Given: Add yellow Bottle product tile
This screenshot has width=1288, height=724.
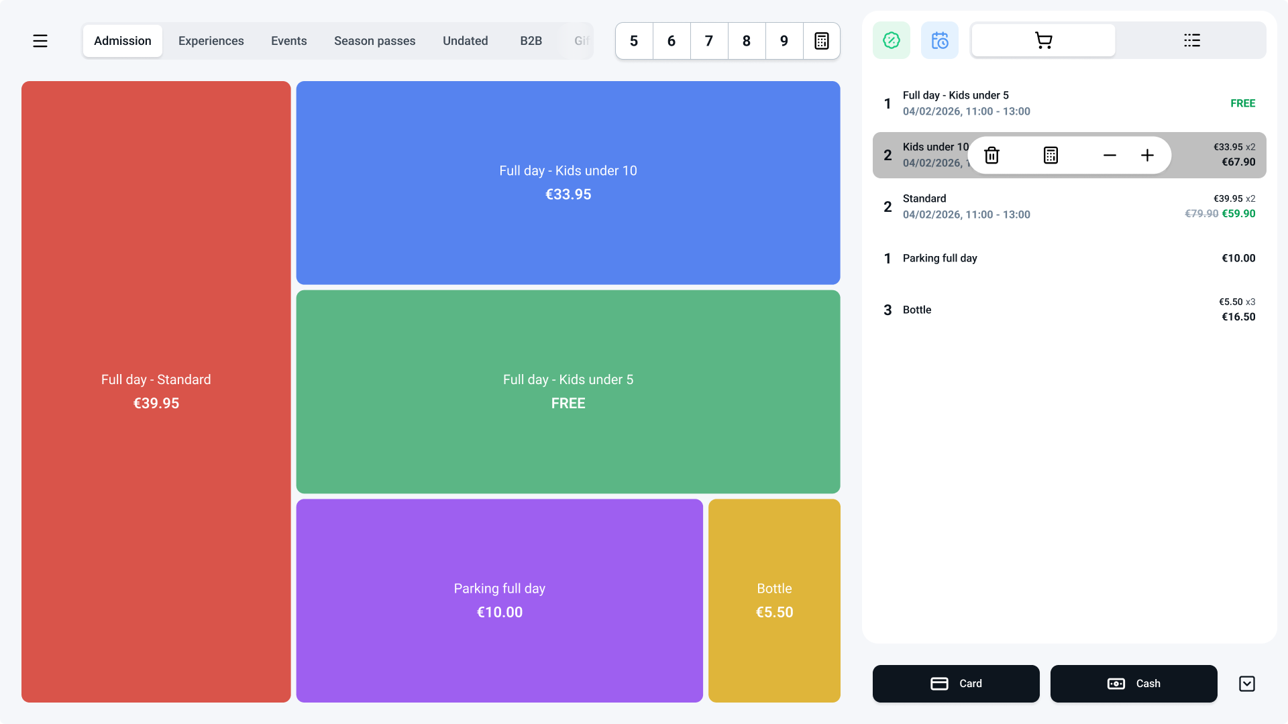Looking at the screenshot, I should pos(774,600).
